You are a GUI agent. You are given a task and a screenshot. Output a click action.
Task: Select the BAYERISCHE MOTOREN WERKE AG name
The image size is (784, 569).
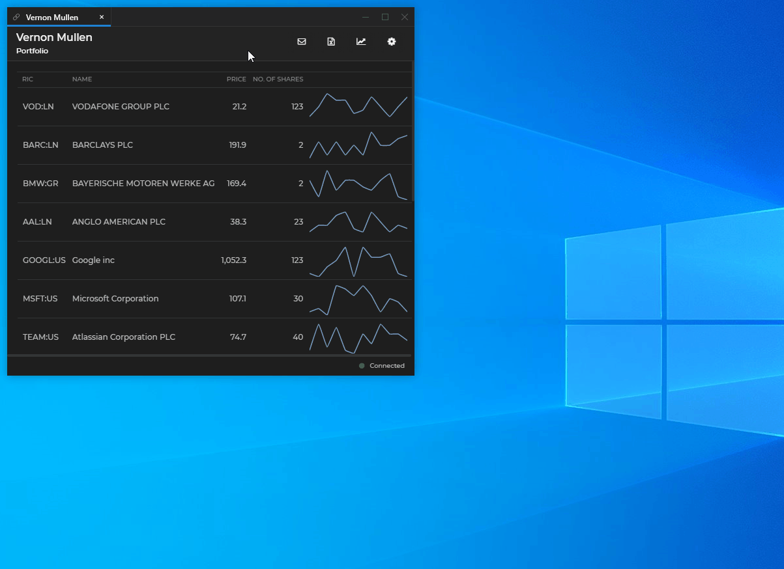(143, 184)
